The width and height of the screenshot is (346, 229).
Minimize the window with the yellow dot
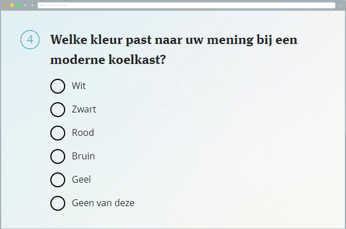12,5
